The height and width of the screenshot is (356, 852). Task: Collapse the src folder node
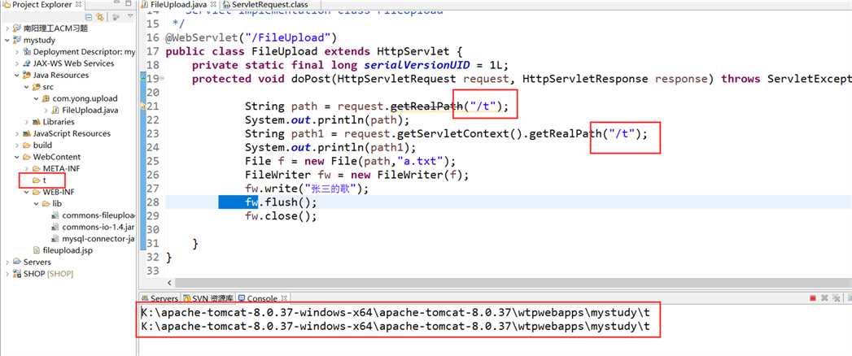pos(26,87)
